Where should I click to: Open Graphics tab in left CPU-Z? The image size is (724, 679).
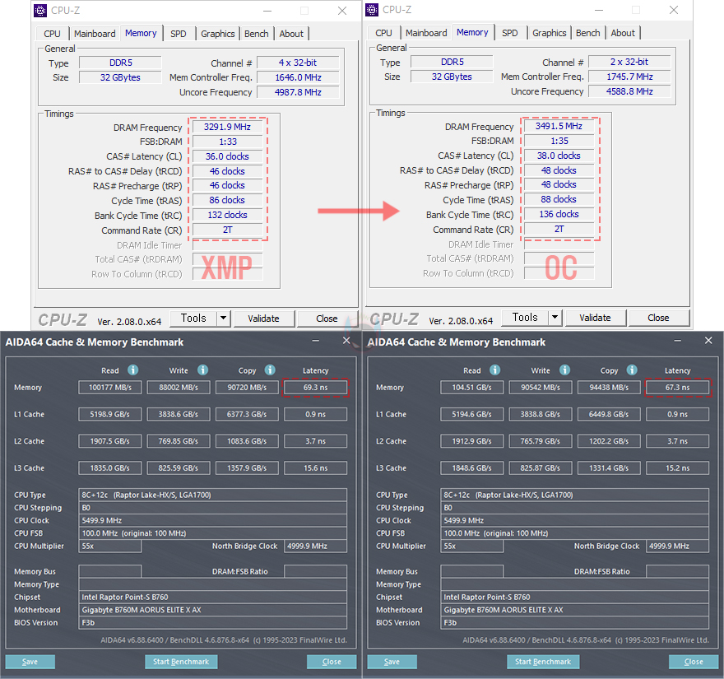(x=217, y=34)
